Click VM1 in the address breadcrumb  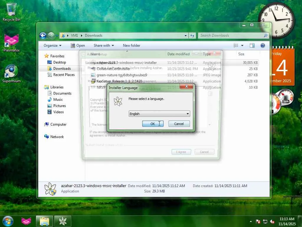click(x=74, y=35)
